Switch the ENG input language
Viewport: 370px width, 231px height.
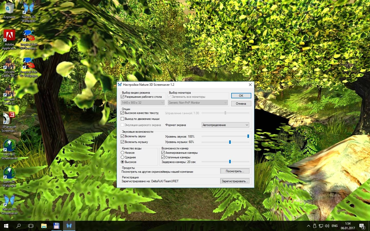[335, 226]
